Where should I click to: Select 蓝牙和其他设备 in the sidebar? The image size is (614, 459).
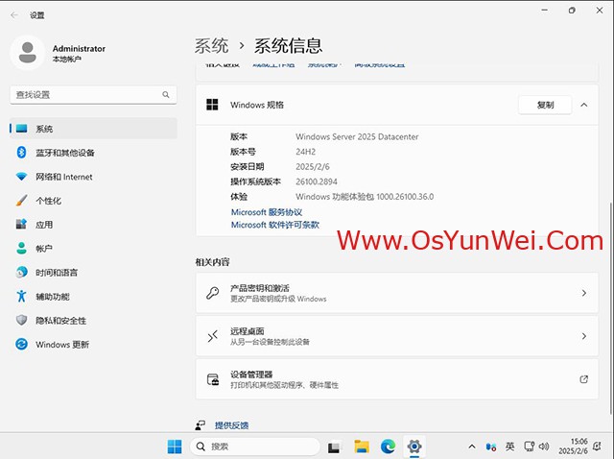(94, 153)
